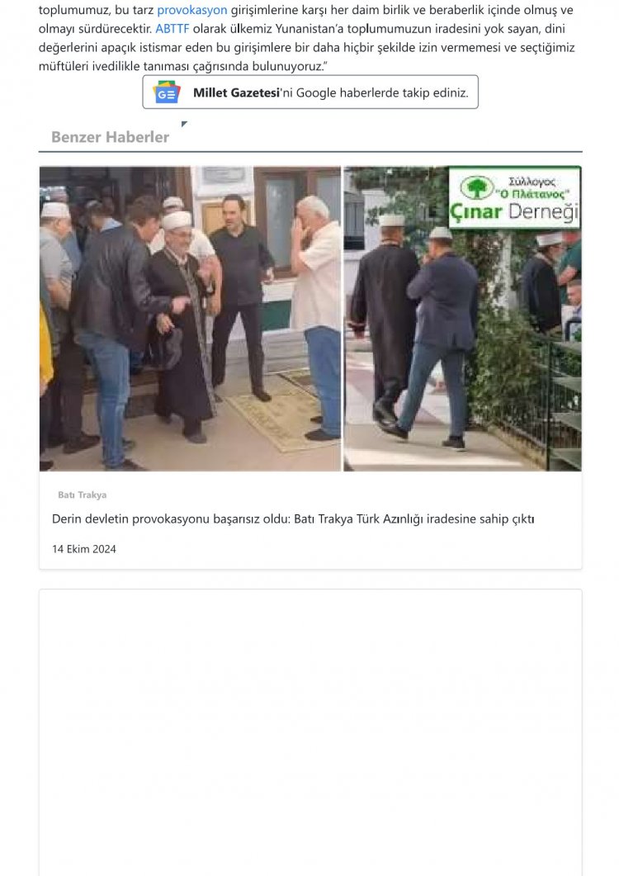Click the green stair railing in the right photo
Viewport: 619px width, 876px height.
[565, 402]
